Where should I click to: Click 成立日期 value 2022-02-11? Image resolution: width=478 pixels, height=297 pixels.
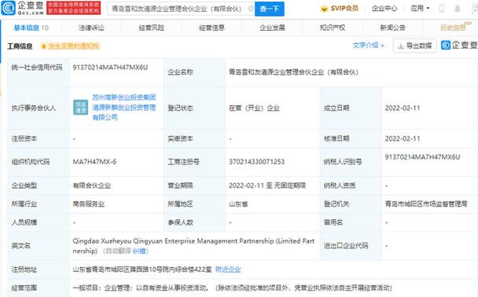pyautogui.click(x=403, y=108)
